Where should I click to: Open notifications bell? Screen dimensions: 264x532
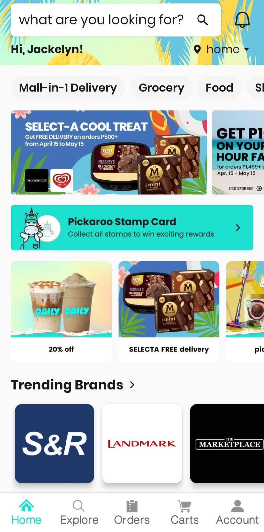(242, 20)
